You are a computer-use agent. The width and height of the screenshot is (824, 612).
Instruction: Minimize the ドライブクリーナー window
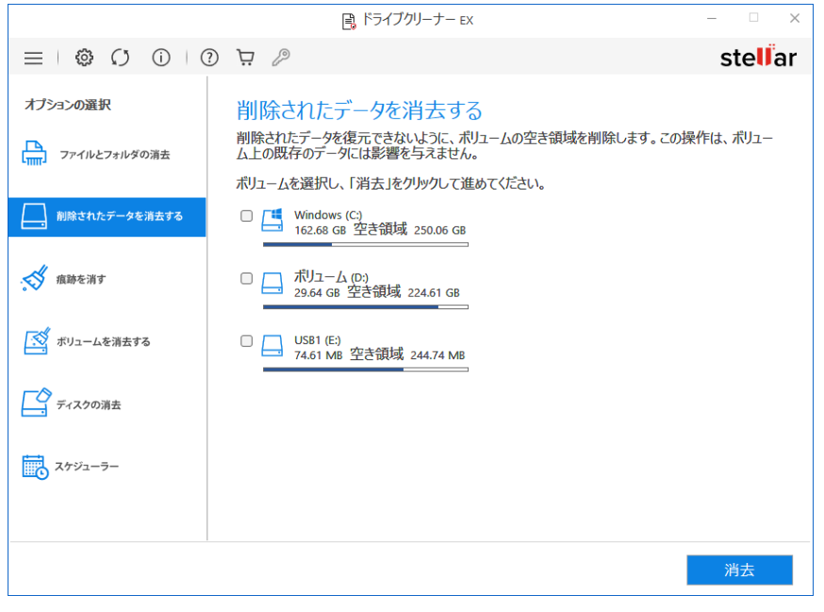tap(712, 19)
